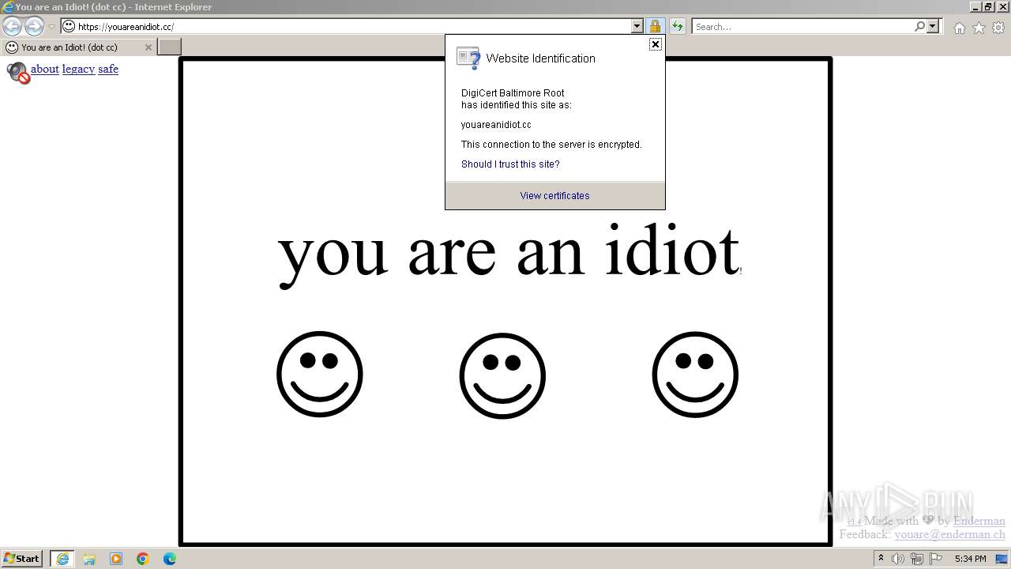
Task: Click the security lock icon
Action: [x=655, y=26]
